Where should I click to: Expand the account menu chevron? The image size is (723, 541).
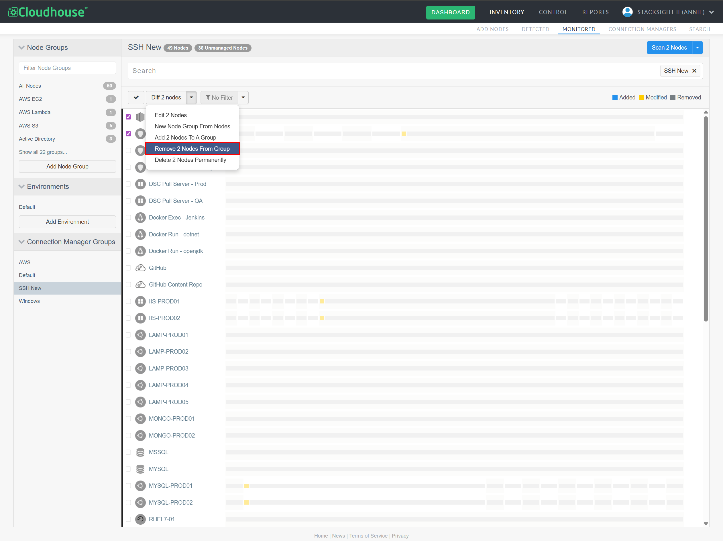[712, 12]
